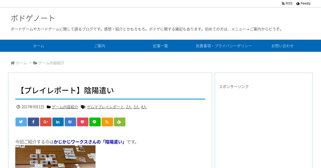Click the tag icon beside post tags

coord(83,107)
